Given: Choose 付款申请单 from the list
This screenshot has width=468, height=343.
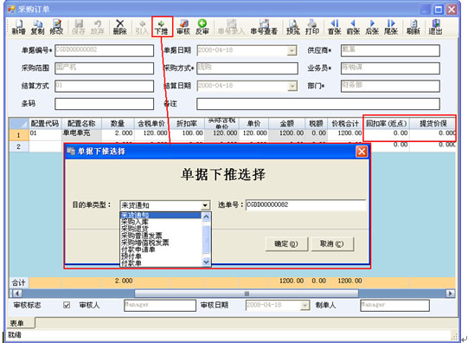Looking at the screenshot, I should coord(138,249).
